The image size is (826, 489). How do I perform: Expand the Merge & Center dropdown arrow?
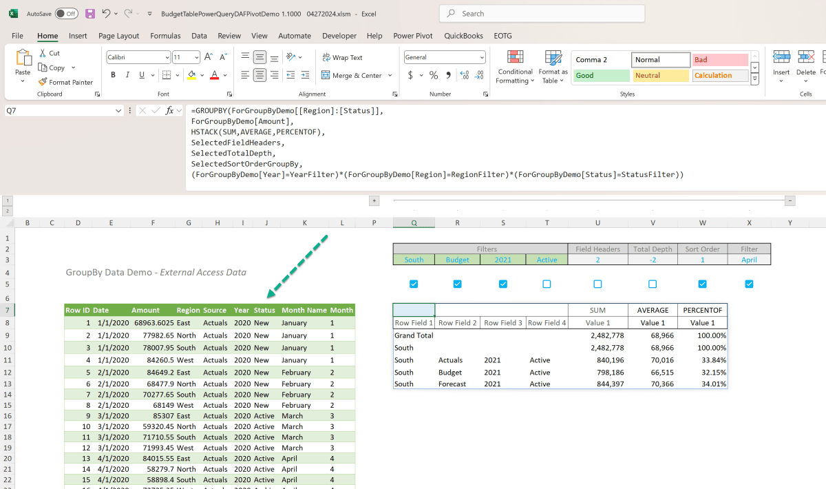click(x=390, y=75)
